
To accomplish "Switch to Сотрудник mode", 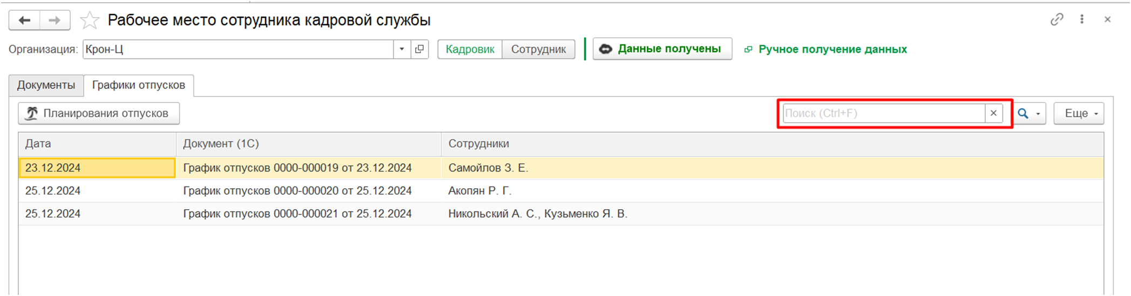I will click(538, 49).
